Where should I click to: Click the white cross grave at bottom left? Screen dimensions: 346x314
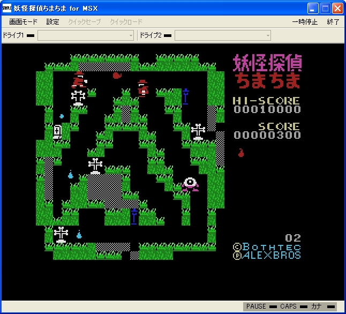click(61, 235)
